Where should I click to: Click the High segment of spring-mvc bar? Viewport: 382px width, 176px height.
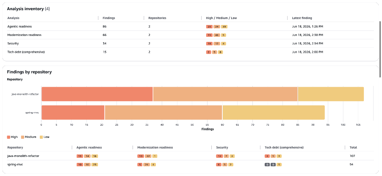[73, 113]
